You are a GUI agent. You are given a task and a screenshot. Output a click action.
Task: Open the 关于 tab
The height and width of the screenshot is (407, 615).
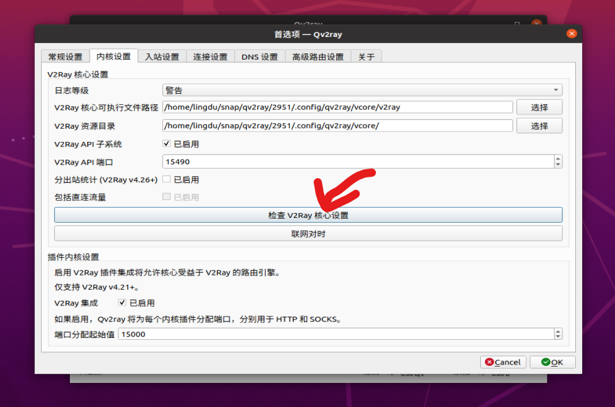[366, 56]
